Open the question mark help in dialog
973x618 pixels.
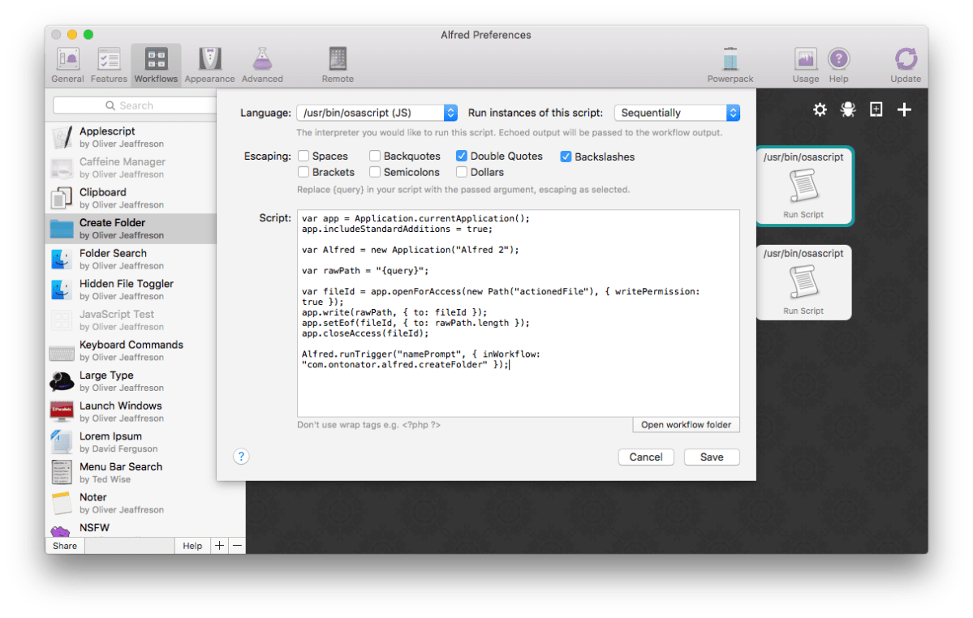[x=241, y=457]
